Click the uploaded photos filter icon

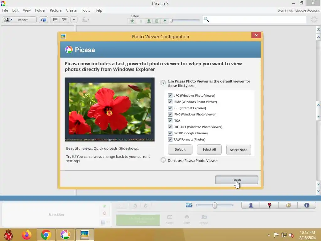pos(141,21)
